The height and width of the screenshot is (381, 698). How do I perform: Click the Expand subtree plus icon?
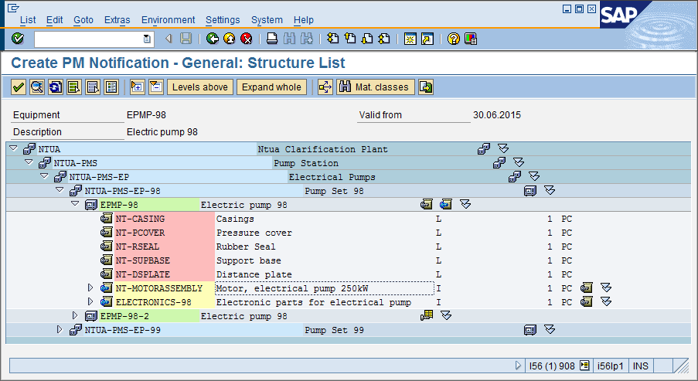pyautogui.click(x=138, y=87)
